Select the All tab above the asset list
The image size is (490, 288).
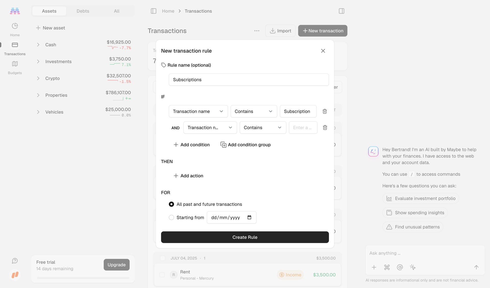click(116, 11)
